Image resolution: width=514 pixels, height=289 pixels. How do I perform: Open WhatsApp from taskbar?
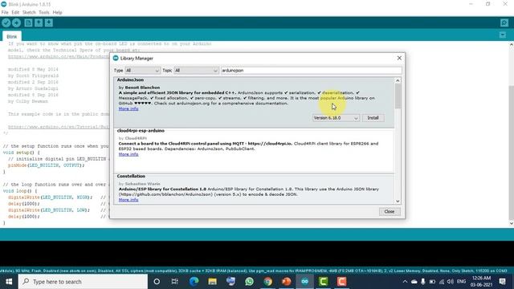pyautogui.click(x=249, y=282)
